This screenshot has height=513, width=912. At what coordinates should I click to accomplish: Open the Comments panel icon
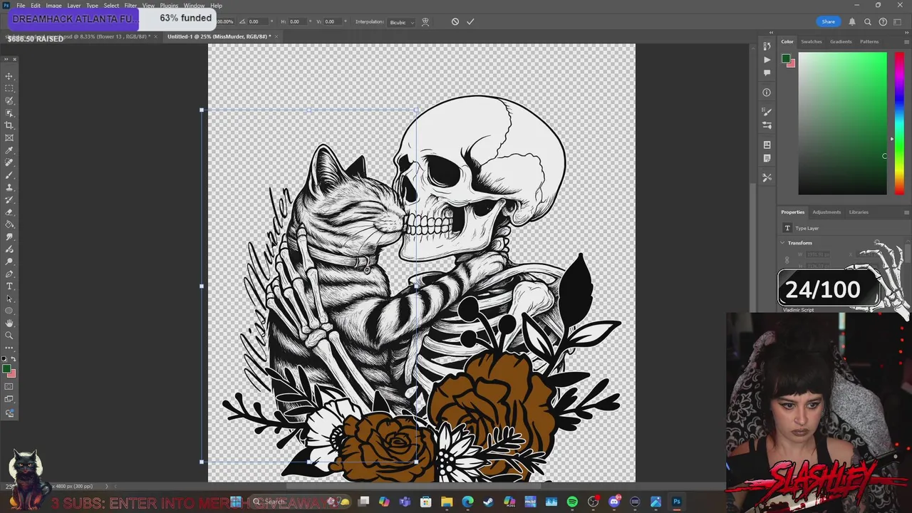[x=767, y=73]
